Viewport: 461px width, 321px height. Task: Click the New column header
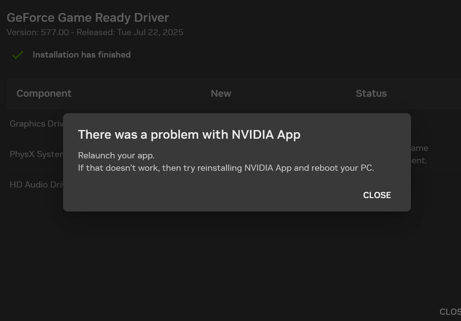pyautogui.click(x=221, y=93)
